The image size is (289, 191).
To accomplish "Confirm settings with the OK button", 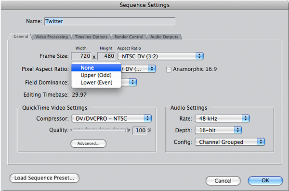I will point(265,180).
